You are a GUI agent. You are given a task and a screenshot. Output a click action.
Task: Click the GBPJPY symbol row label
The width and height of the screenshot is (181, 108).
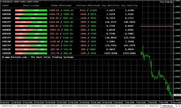pos(7,45)
